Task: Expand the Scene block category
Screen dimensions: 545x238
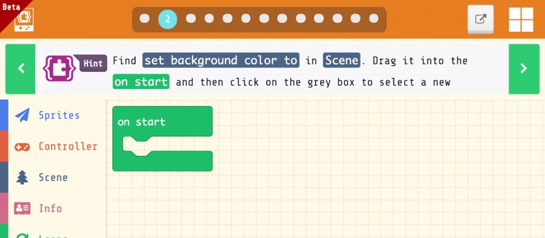Action: 53,177
